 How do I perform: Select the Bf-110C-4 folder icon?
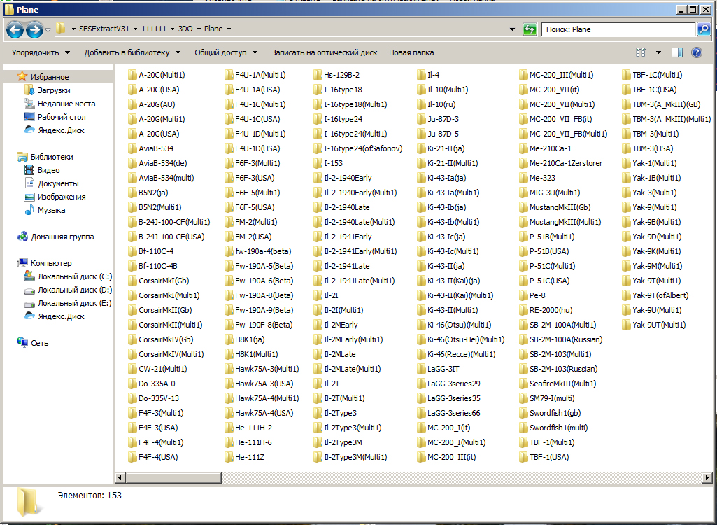pyautogui.click(x=132, y=251)
